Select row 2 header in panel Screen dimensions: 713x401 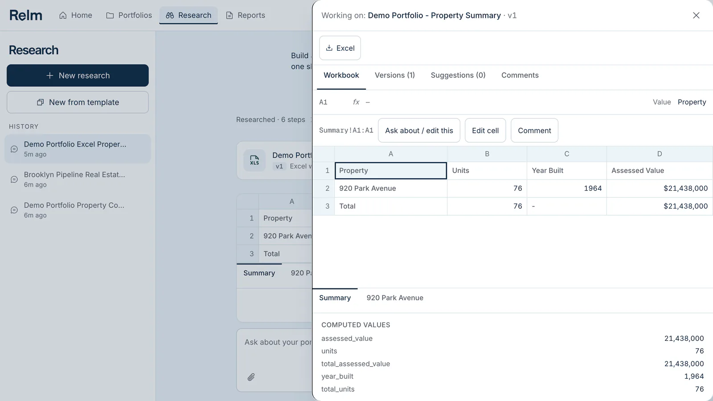[324, 188]
